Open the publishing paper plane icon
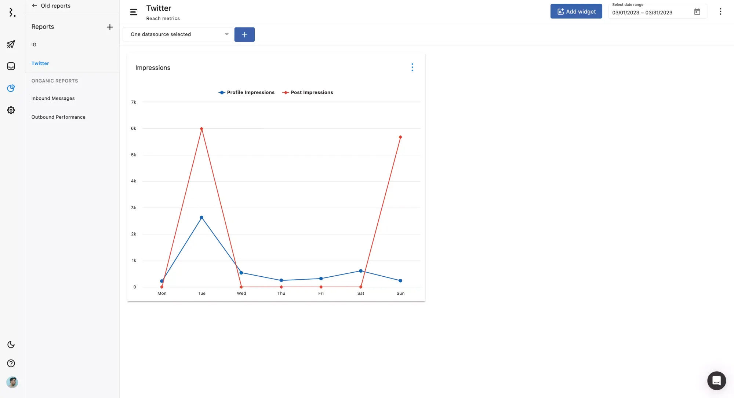 coord(11,44)
